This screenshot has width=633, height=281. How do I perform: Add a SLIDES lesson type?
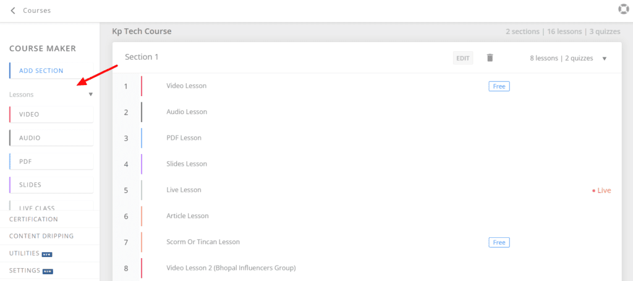point(51,185)
